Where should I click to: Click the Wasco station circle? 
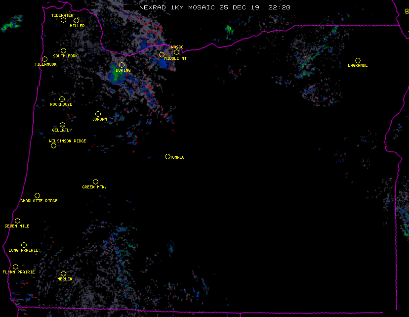tap(176, 52)
